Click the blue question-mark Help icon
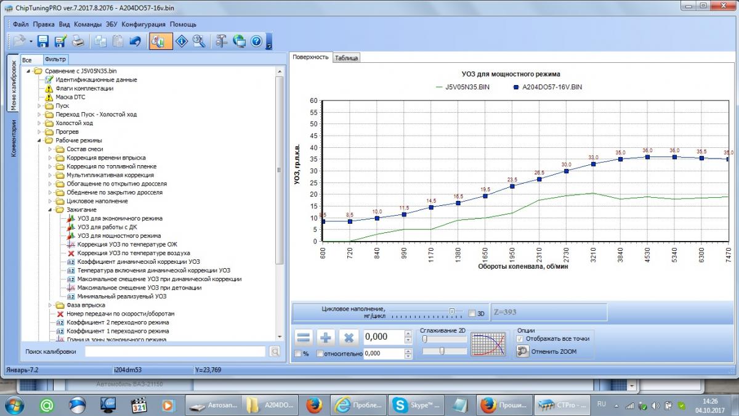Screen dimensions: 739x416 pos(257,42)
